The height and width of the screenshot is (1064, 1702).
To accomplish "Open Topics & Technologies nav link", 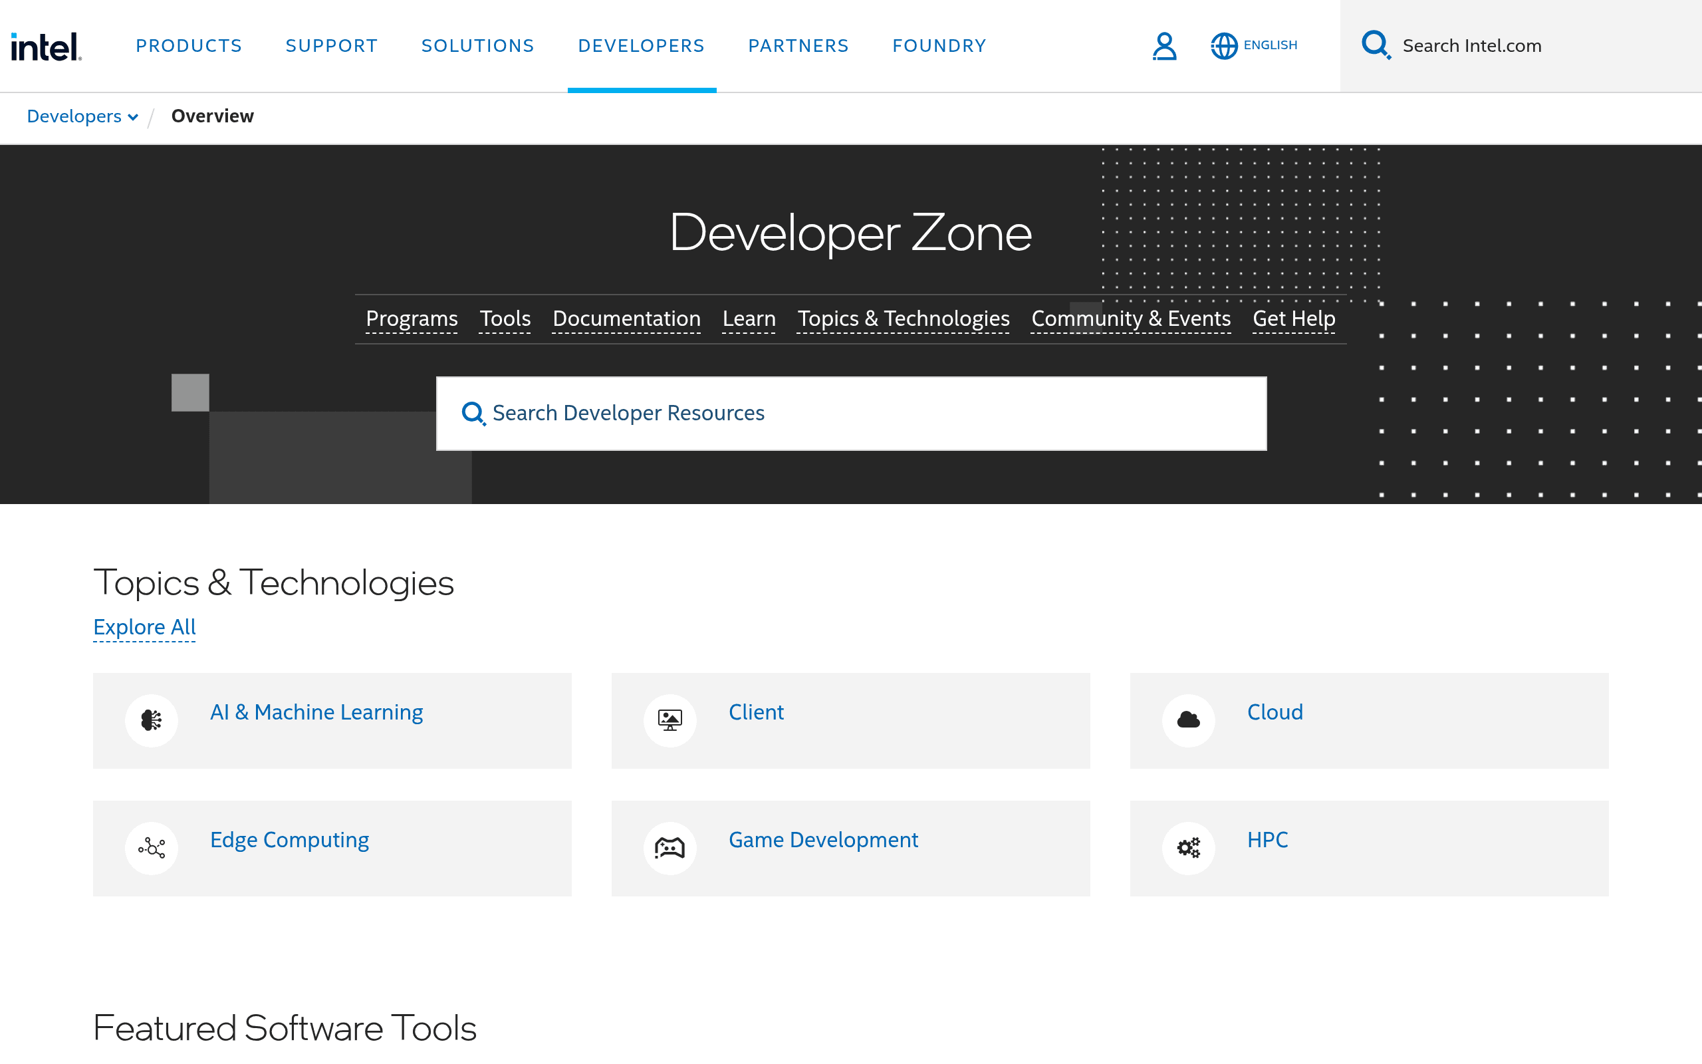I will pyautogui.click(x=903, y=319).
